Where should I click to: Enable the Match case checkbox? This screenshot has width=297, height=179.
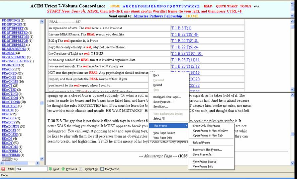(102, 169)
